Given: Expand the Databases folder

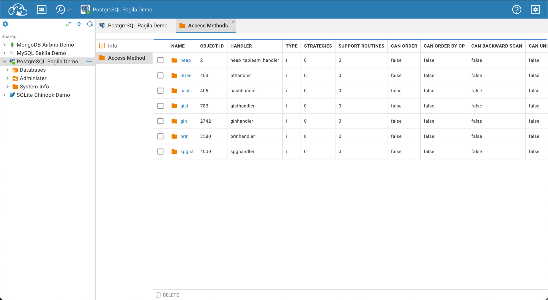Looking at the screenshot, I should click(8, 70).
